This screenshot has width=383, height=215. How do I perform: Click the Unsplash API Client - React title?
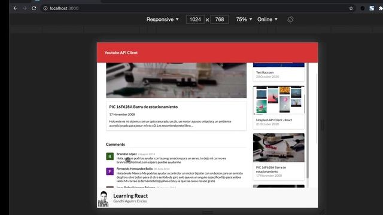[x=274, y=120]
